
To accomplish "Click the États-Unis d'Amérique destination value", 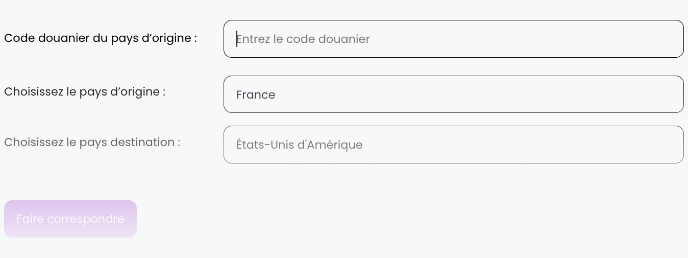I will tap(299, 145).
